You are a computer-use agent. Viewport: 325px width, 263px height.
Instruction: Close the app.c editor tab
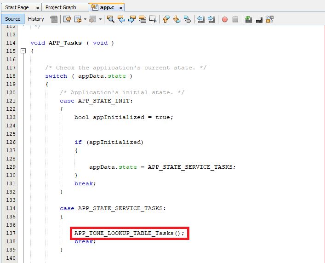120,8
